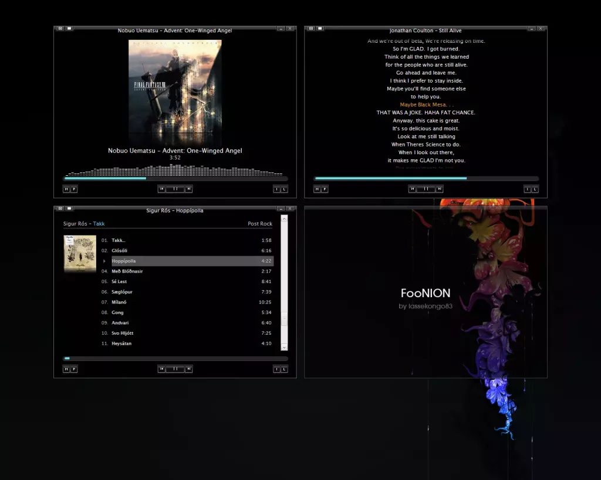Play the track Glósóli from the Takk album
The width and height of the screenshot is (601, 480).
(120, 251)
